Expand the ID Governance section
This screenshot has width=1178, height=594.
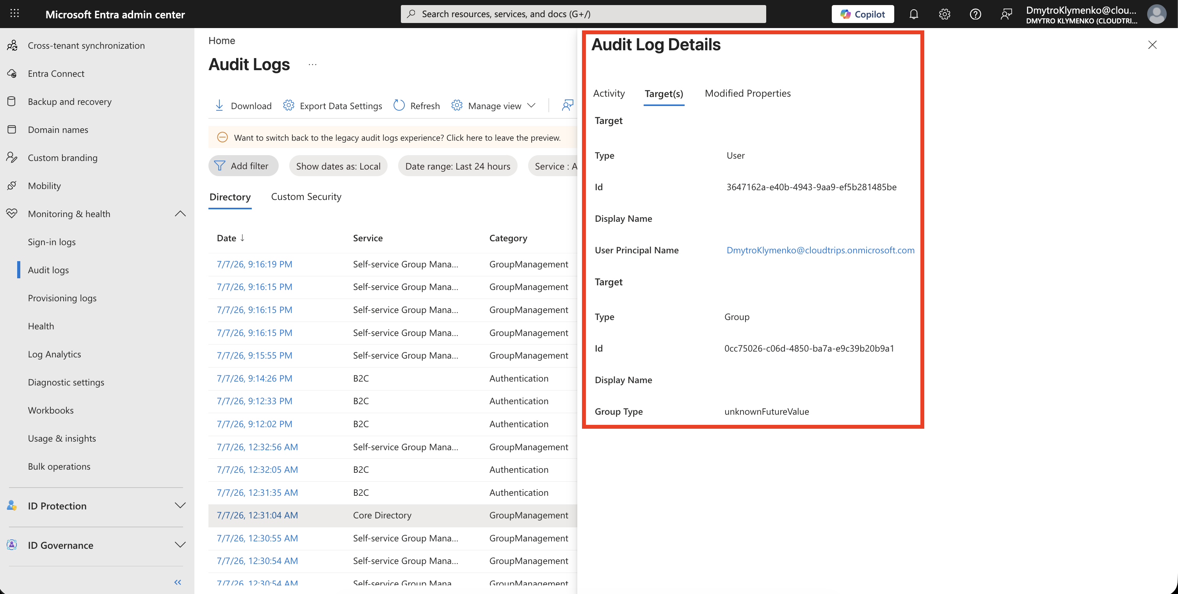180,544
